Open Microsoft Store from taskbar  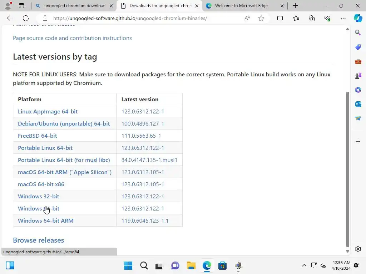click(222, 265)
